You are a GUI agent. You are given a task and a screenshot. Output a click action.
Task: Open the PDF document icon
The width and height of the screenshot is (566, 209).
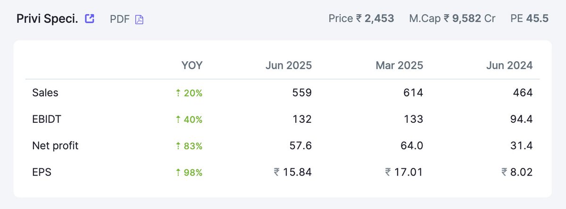[x=139, y=19]
